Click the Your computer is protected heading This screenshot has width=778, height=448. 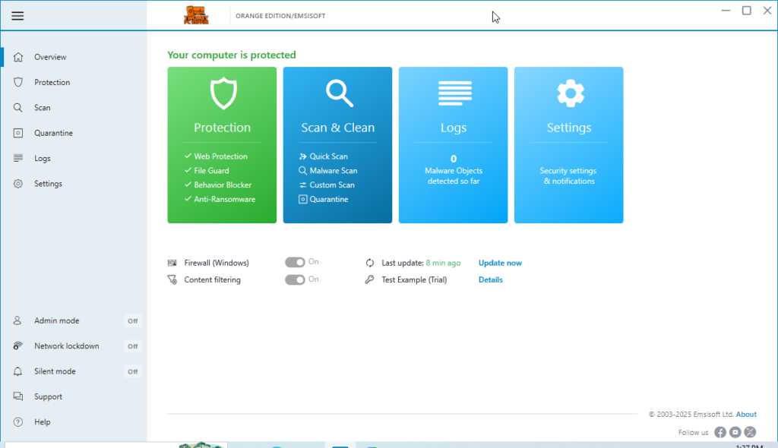(x=232, y=55)
